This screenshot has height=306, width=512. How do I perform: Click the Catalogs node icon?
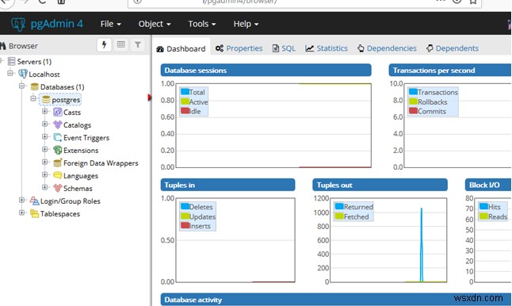[x=58, y=124]
